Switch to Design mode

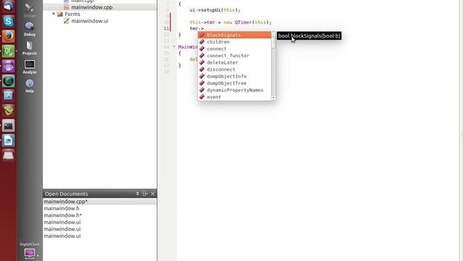(x=29, y=11)
